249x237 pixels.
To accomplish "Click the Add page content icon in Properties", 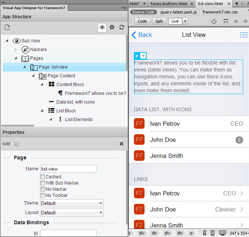I will tap(16, 144).
